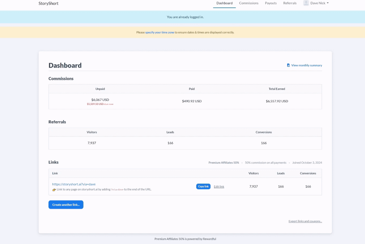This screenshot has height=244, width=365.
Task: Copy the affiliate link with Copy link button
Action: (203, 186)
